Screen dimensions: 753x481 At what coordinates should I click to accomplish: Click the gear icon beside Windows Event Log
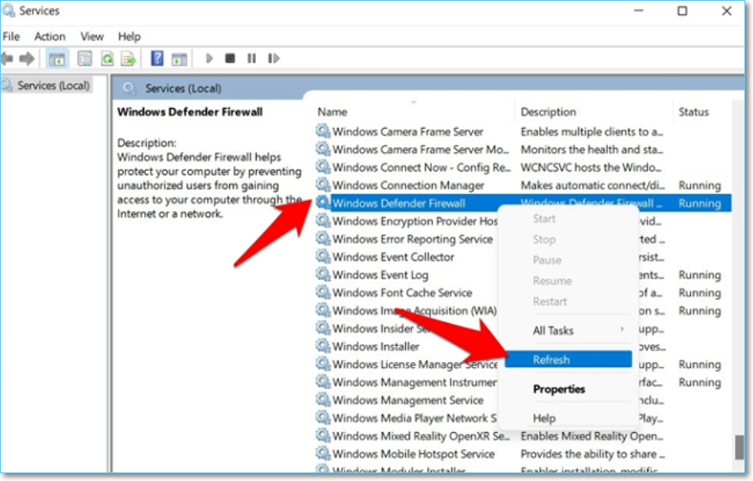[323, 275]
